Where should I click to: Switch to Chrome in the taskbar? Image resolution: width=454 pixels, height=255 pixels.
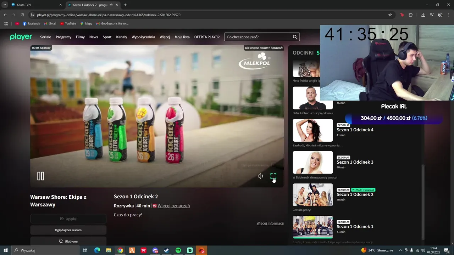point(120,250)
